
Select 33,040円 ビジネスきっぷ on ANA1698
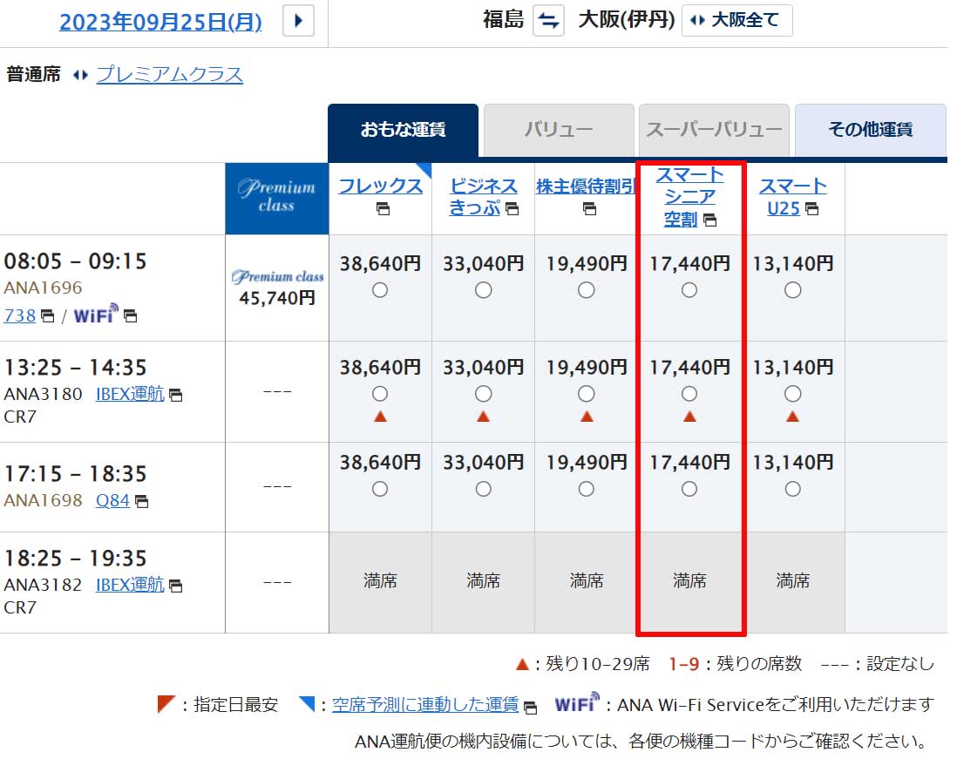point(483,489)
